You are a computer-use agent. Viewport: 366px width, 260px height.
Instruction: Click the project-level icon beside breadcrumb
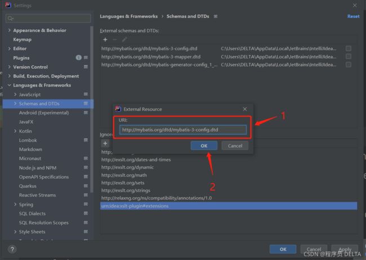(216, 16)
